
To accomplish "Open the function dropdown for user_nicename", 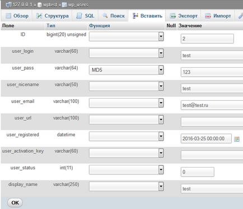I will [127, 86].
